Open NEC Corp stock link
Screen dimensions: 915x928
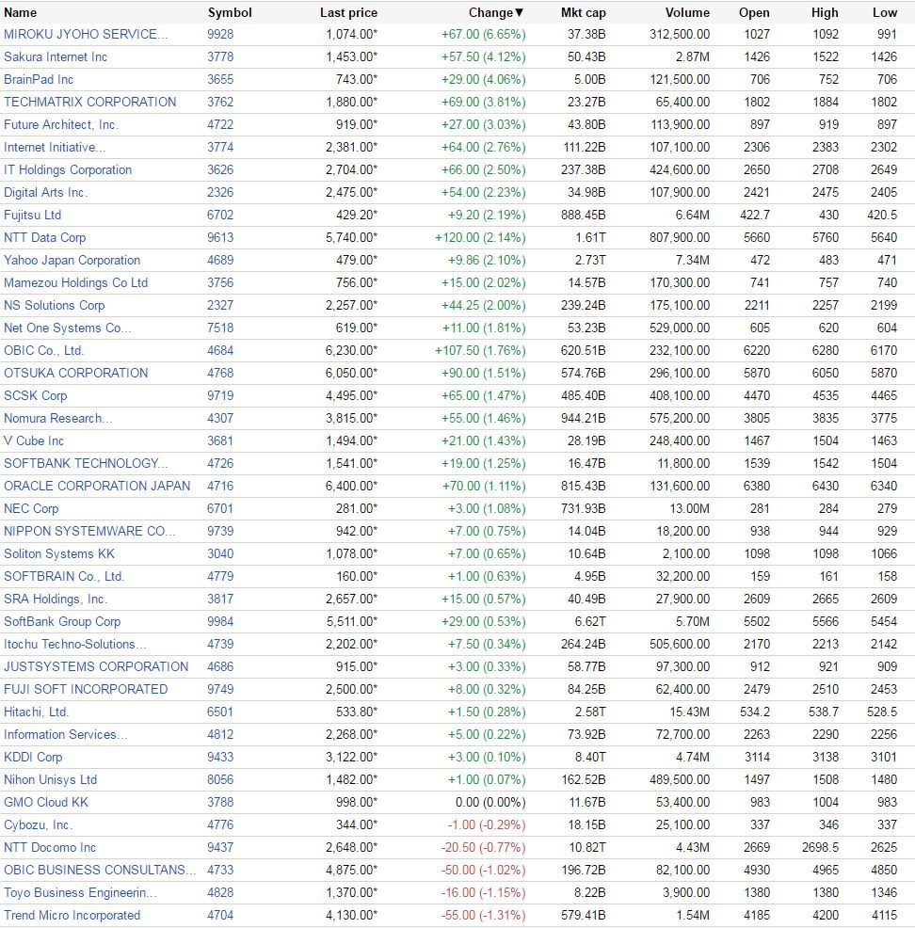(x=31, y=508)
